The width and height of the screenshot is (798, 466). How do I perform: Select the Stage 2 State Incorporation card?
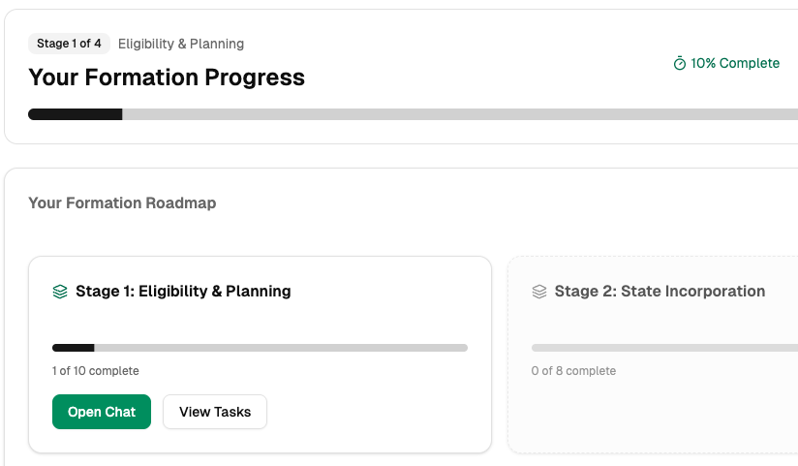tap(653, 355)
